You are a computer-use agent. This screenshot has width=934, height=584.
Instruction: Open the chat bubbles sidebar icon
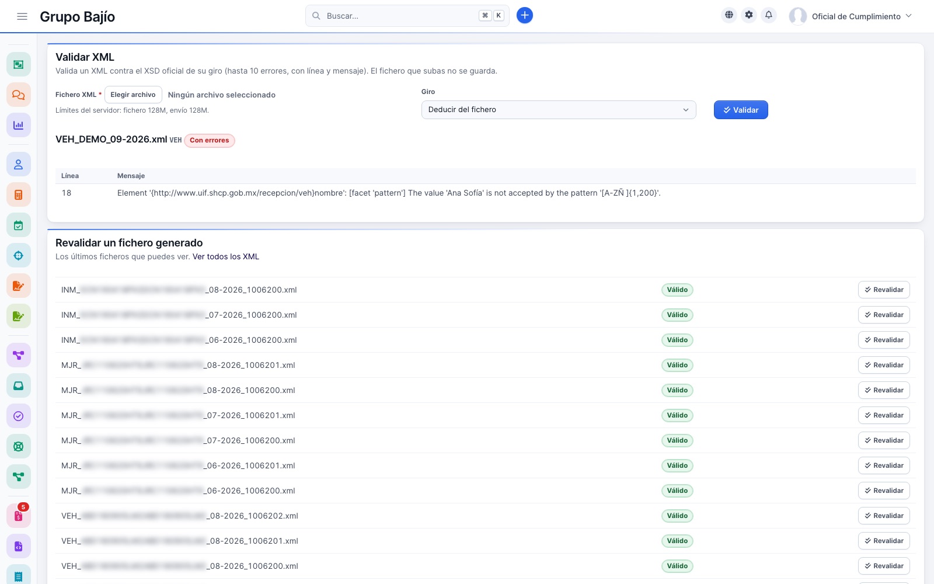[19, 95]
